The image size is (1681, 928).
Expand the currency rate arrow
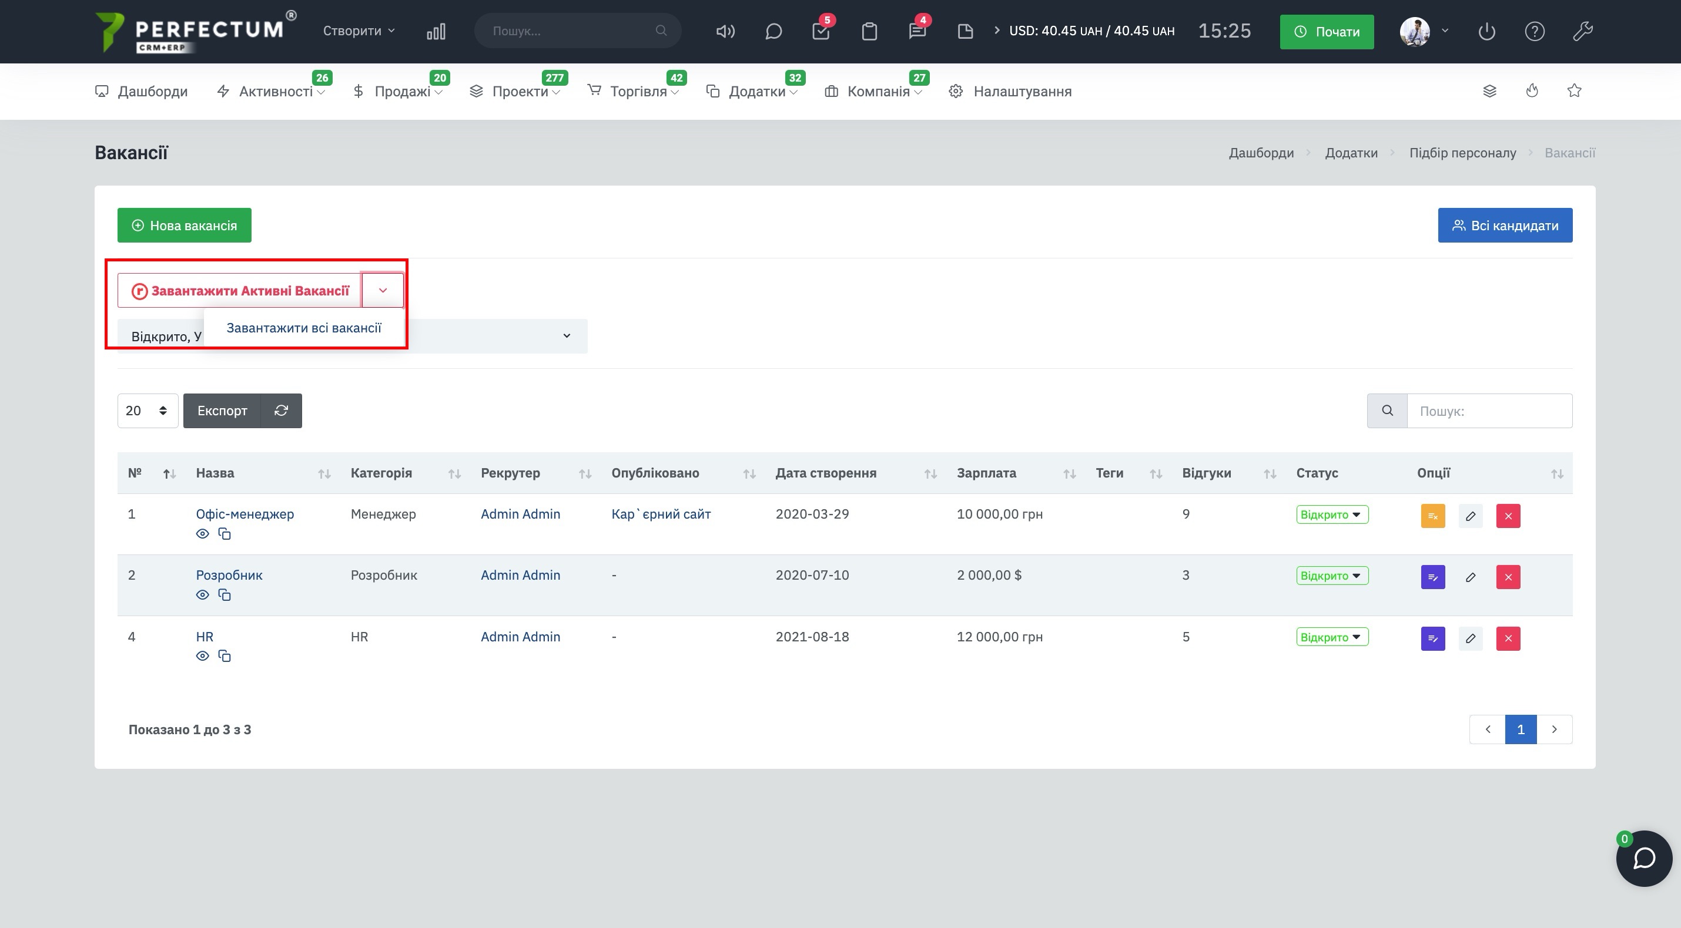pos(996,30)
